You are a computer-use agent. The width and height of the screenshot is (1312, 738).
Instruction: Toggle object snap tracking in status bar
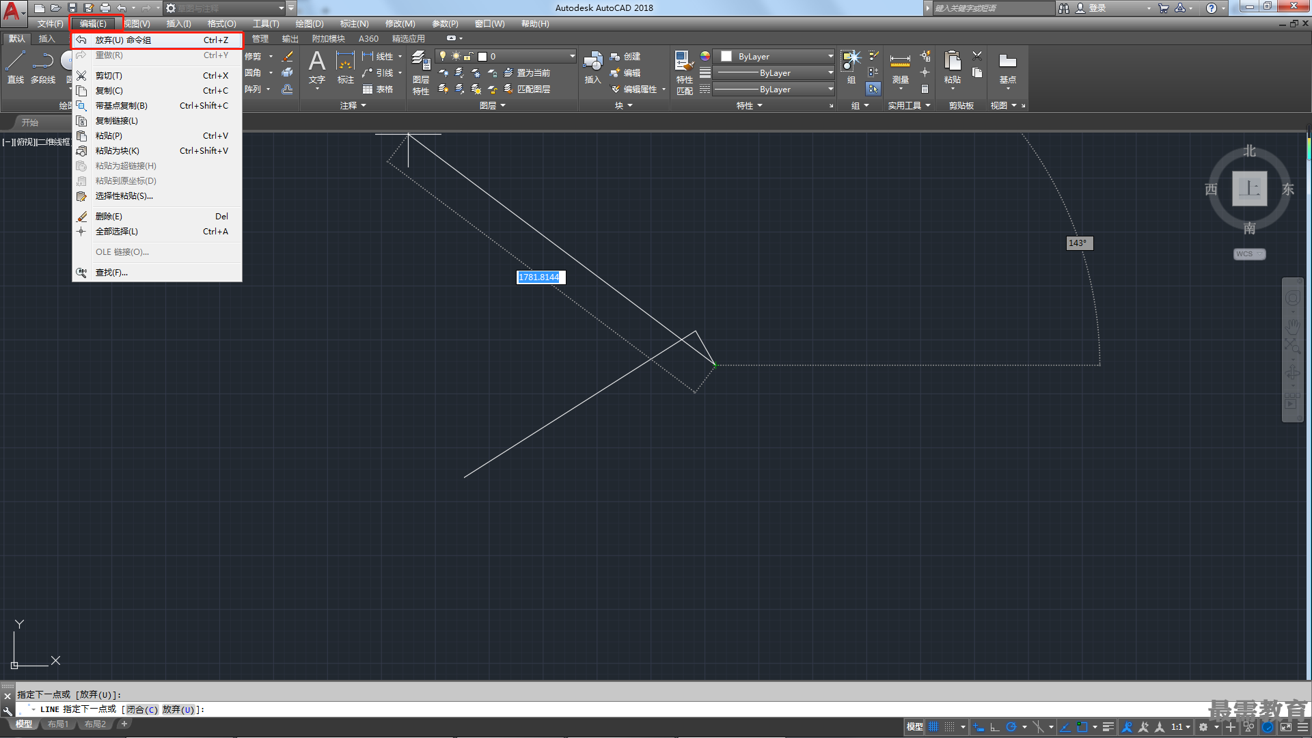tap(1065, 727)
